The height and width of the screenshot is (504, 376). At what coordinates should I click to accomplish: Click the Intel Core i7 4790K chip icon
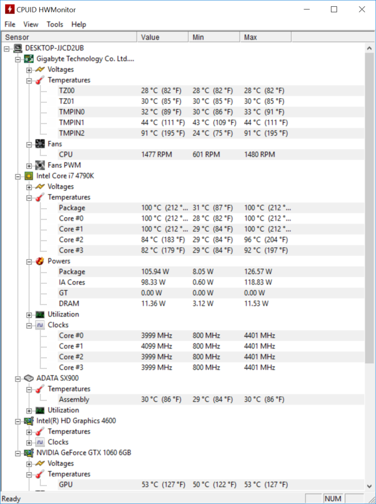(29, 176)
